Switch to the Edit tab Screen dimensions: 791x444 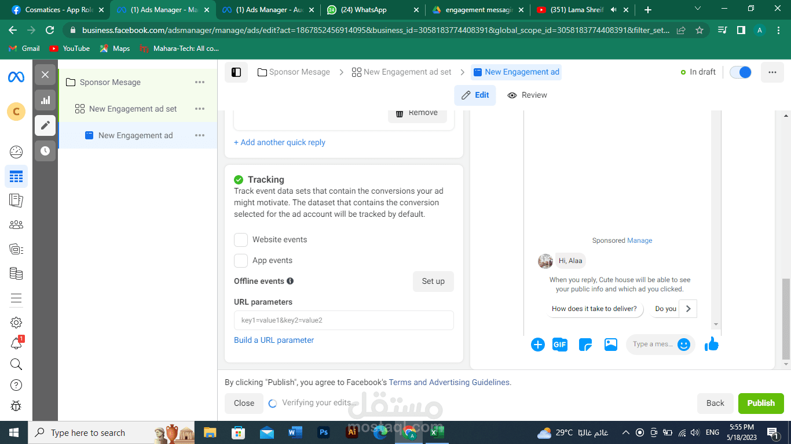click(475, 95)
